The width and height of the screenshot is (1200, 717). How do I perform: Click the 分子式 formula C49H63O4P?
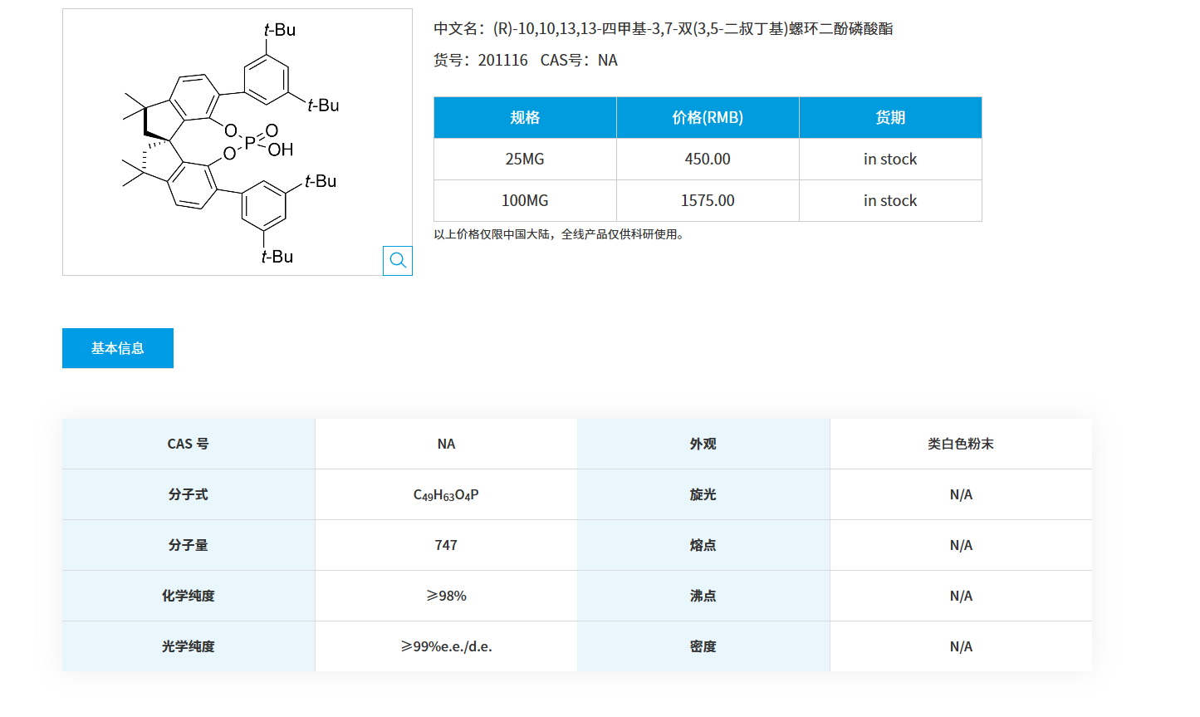[x=446, y=494]
